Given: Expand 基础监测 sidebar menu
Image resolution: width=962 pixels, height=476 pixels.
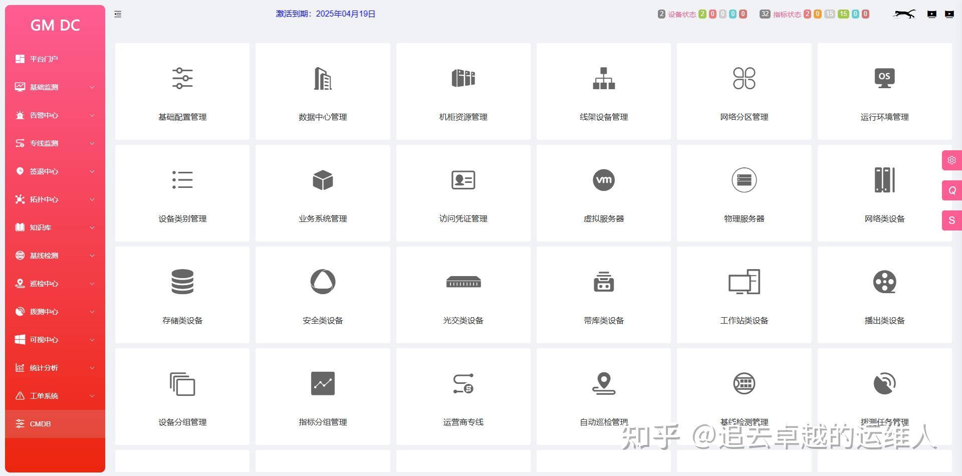Looking at the screenshot, I should [x=55, y=87].
